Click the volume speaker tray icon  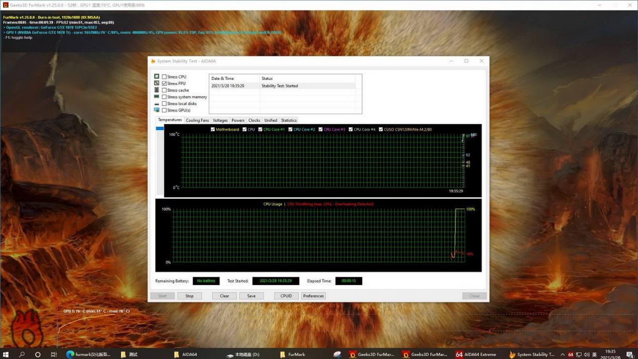coord(586,354)
